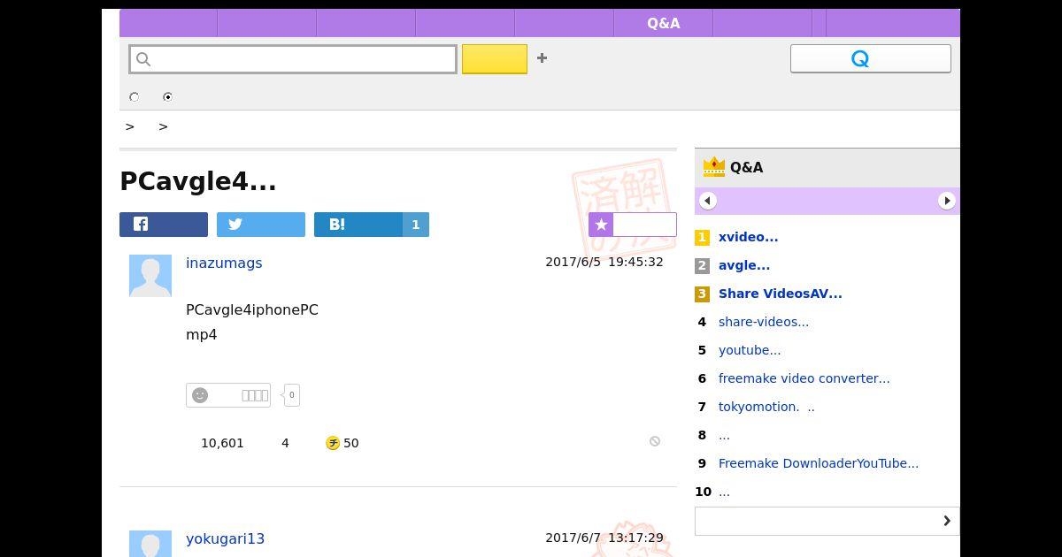Viewport: 1062px width, 557px height.
Task: Click the timestamp 2017/6/5 19:45:32
Action: coord(604,262)
